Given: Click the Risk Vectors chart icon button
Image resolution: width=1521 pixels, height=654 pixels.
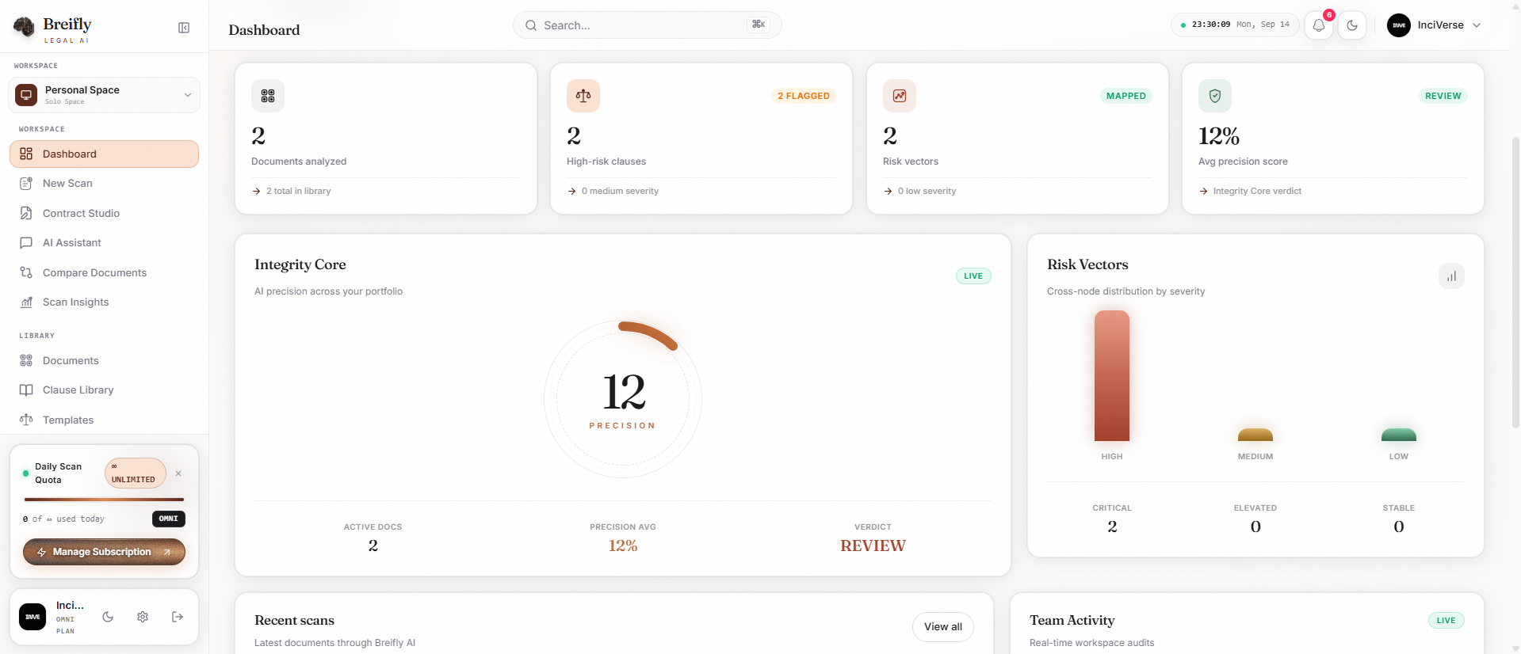Looking at the screenshot, I should tap(1451, 276).
